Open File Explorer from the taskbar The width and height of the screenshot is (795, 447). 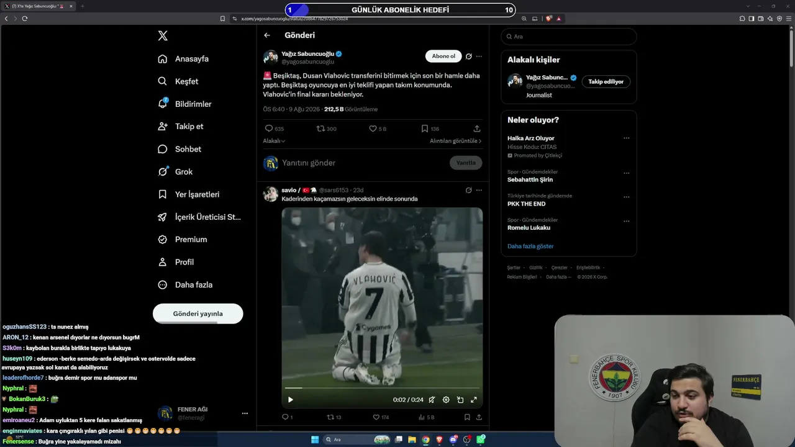(412, 440)
